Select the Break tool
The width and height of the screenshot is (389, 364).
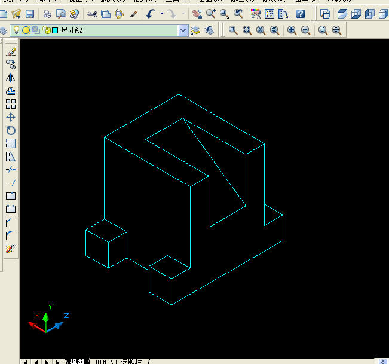pyautogui.click(x=11, y=209)
